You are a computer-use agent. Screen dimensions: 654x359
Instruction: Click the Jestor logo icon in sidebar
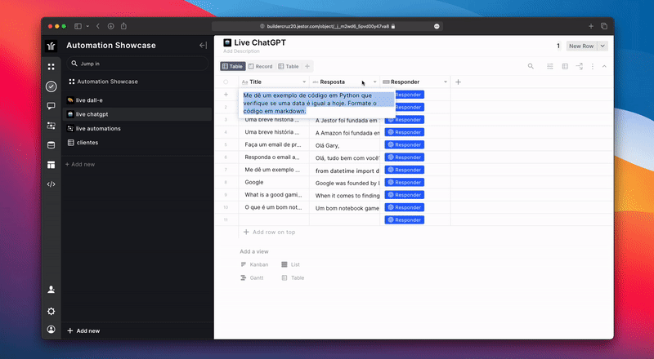[x=52, y=46]
